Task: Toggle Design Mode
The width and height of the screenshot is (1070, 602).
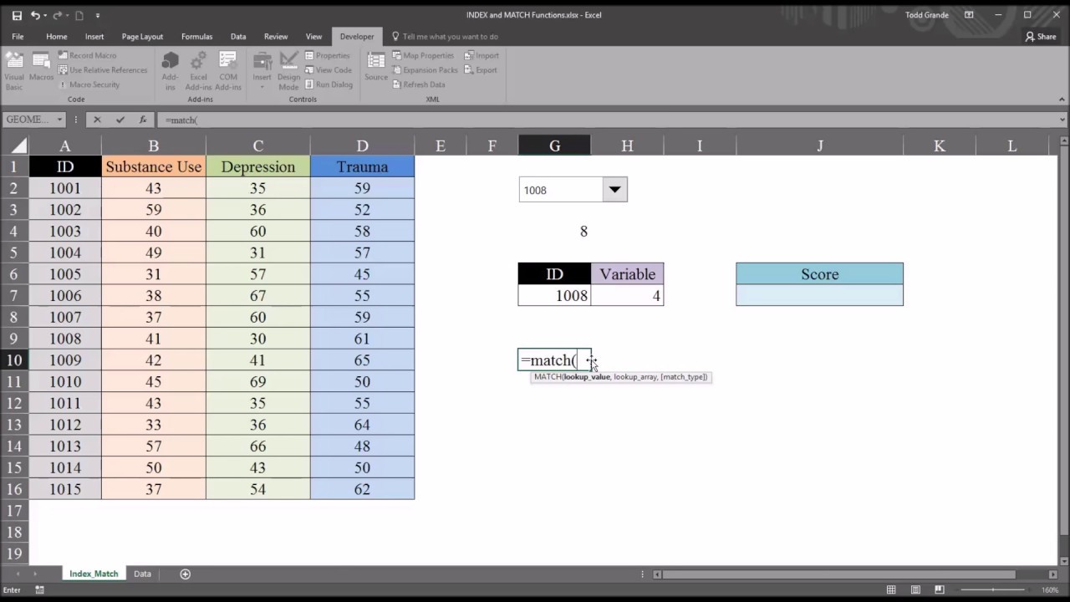Action: 288,70
